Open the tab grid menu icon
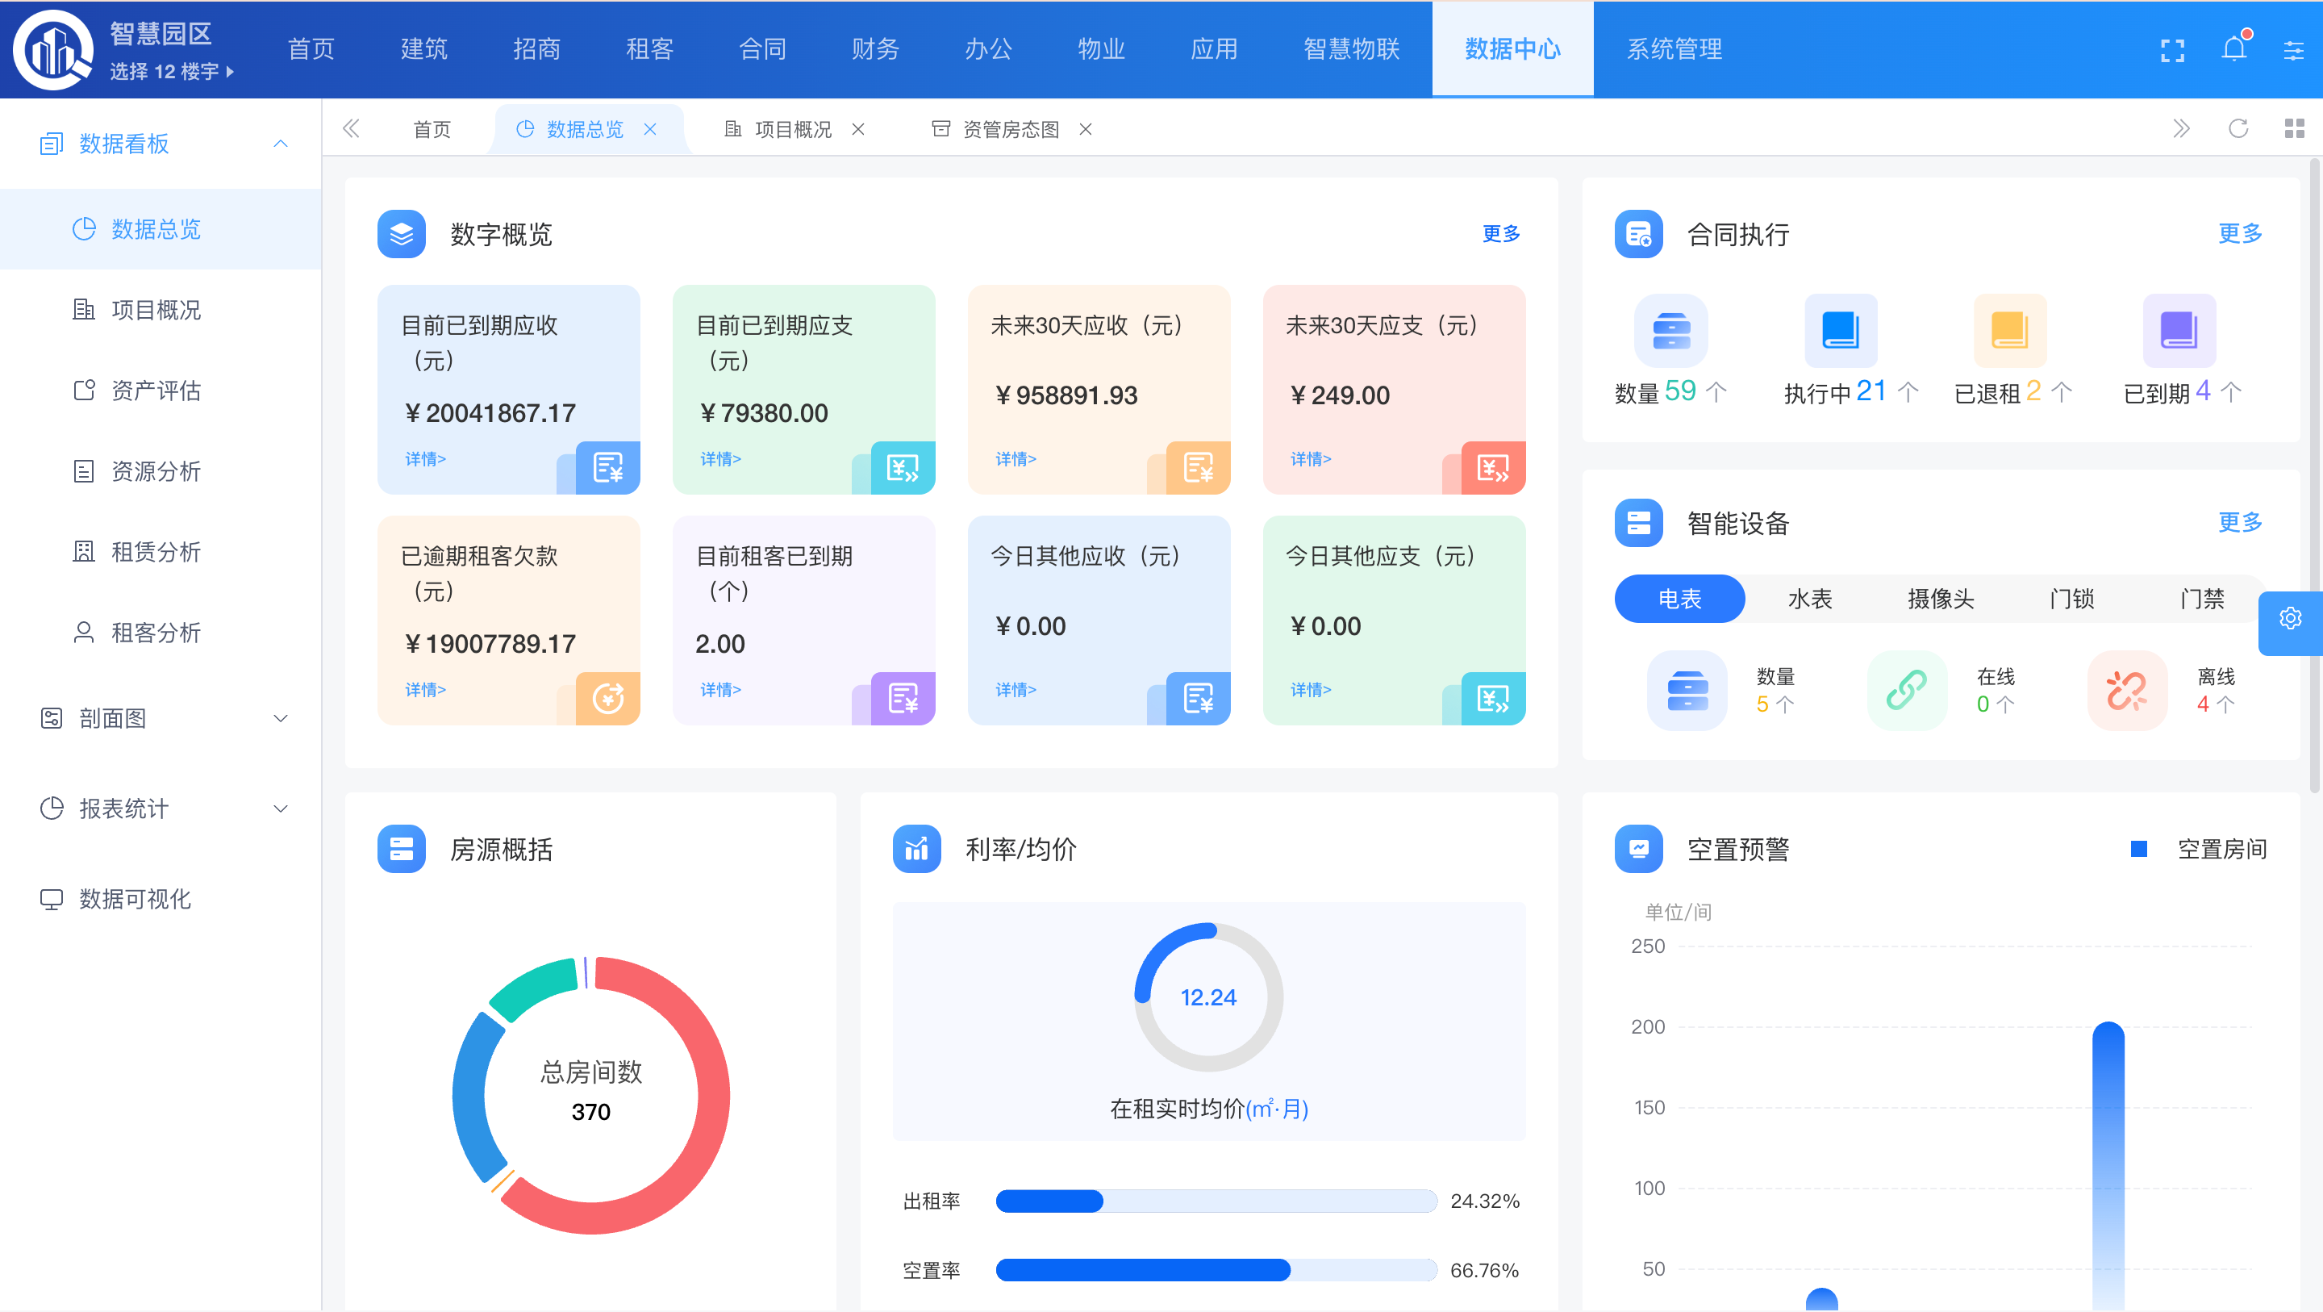The width and height of the screenshot is (2323, 1312). point(2293,129)
